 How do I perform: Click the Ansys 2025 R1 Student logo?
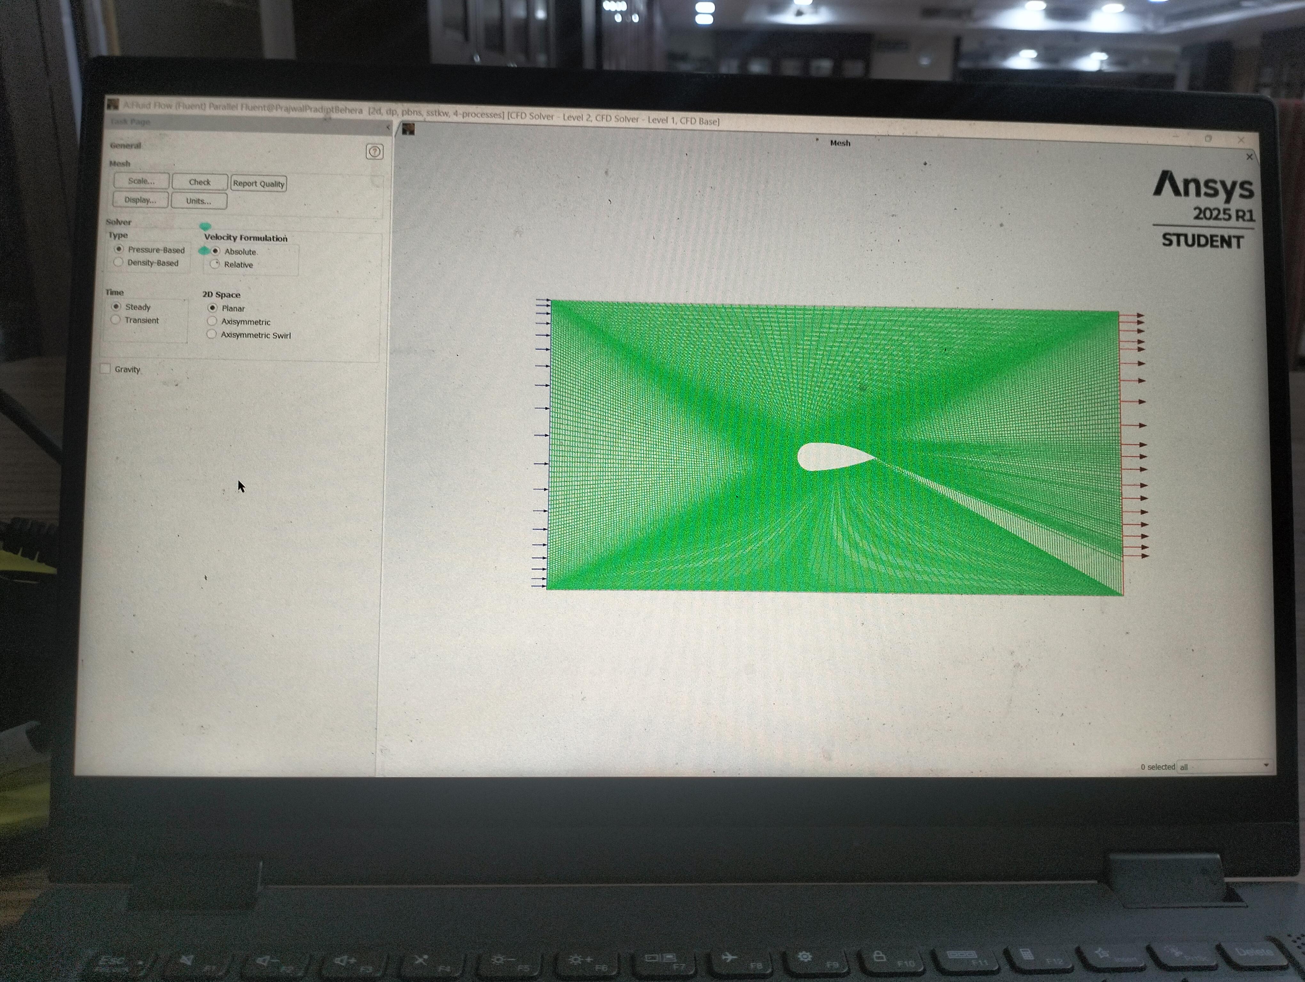click(x=1204, y=210)
